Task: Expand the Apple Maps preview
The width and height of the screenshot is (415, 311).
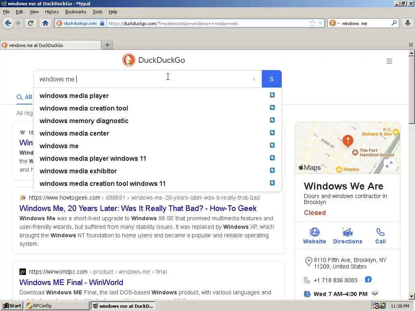Action: [x=389, y=165]
